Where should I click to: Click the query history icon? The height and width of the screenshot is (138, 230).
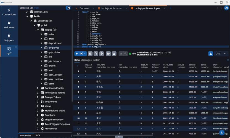pos(102,54)
